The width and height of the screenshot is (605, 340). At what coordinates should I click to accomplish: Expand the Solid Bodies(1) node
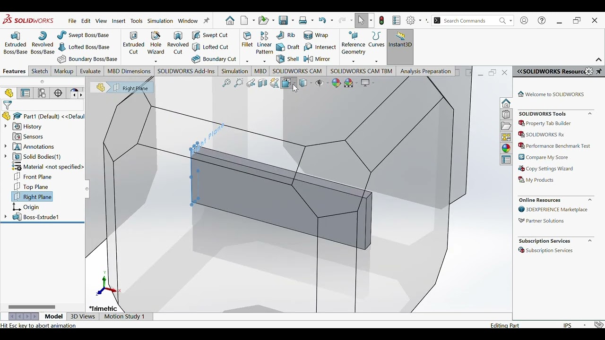[6, 156]
